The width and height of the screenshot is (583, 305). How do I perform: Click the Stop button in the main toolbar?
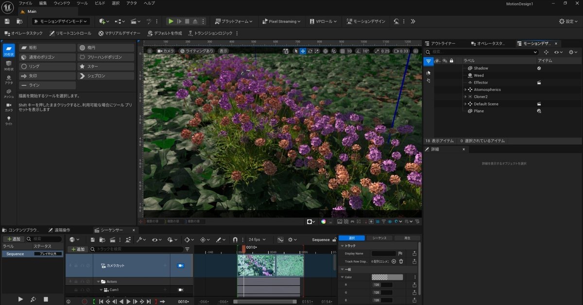pos(187,21)
